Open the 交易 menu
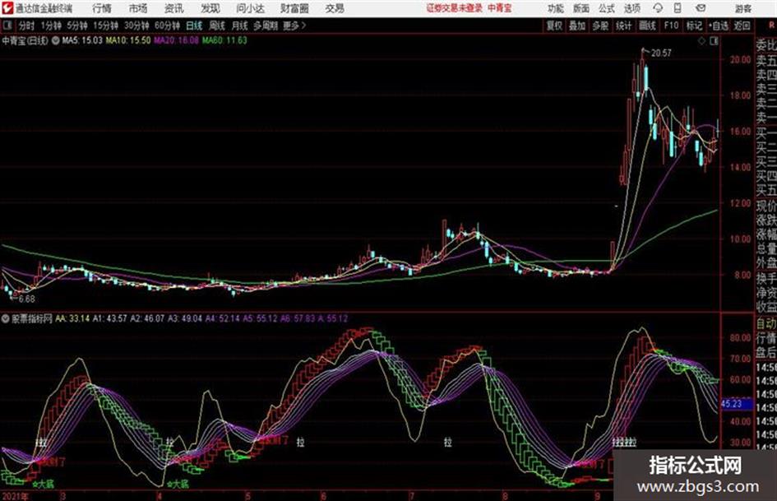Viewport: 777px width, 501px height. [335, 8]
